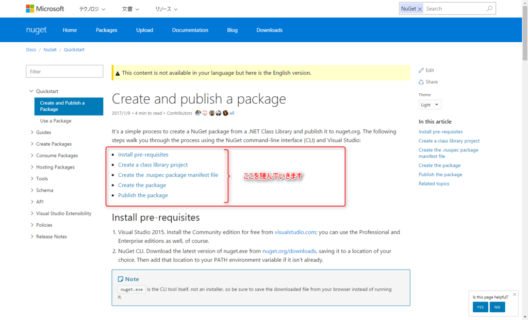This screenshot has width=528, height=320.
Task: Click the nuget brand logo
Action: 37,30
